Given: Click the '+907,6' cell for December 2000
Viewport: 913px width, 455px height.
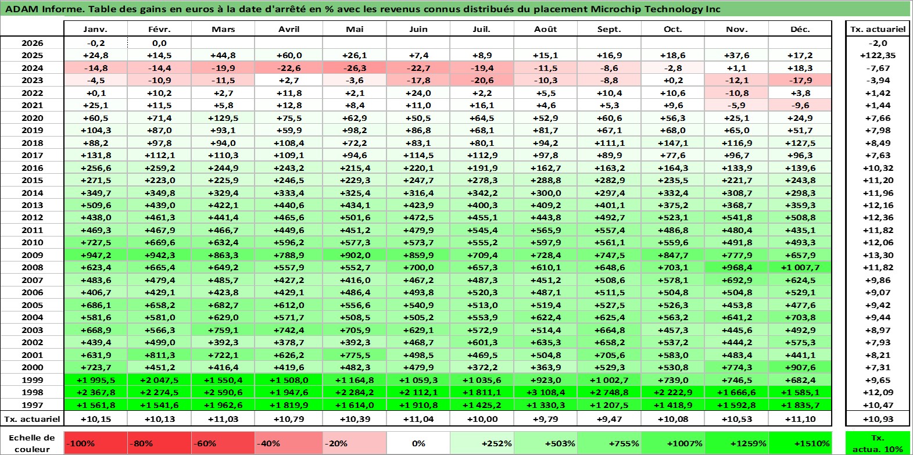Looking at the screenshot, I should pyautogui.click(x=800, y=367).
